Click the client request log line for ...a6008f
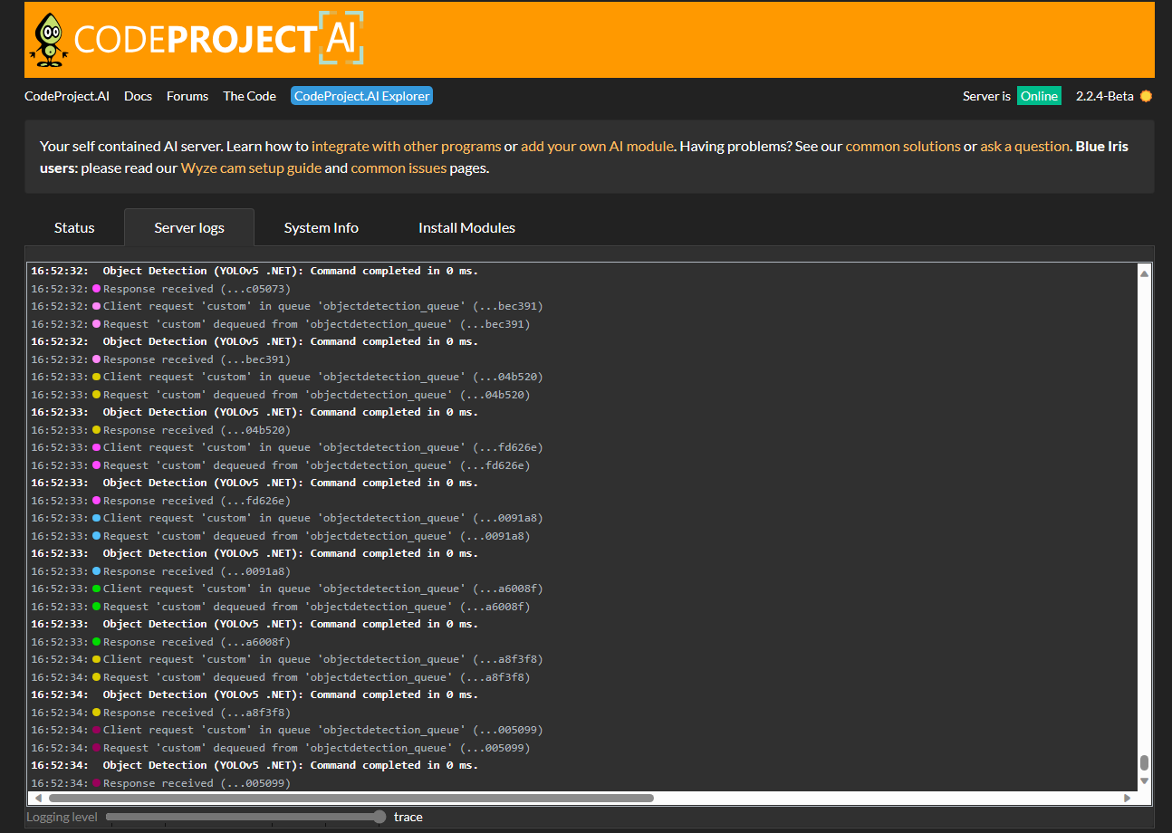The image size is (1172, 833). (287, 589)
